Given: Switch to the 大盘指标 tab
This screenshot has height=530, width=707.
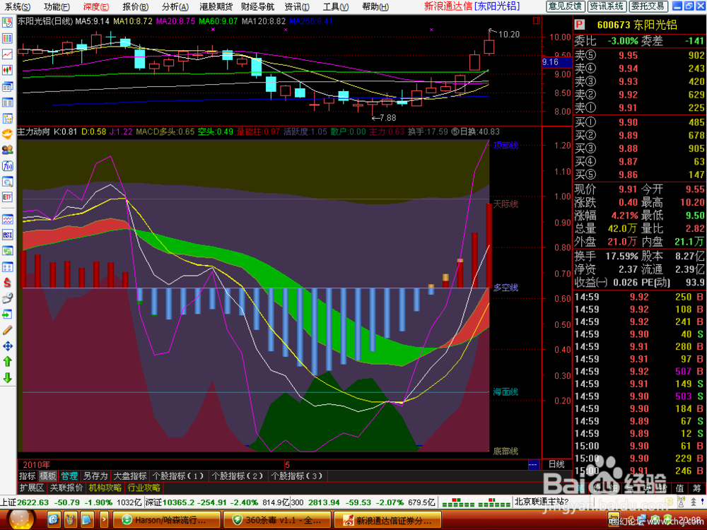Looking at the screenshot, I should click(130, 476).
